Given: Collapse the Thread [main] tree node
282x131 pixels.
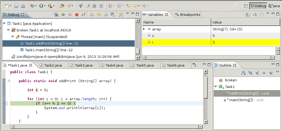Looking at the screenshot, I should (13, 37).
